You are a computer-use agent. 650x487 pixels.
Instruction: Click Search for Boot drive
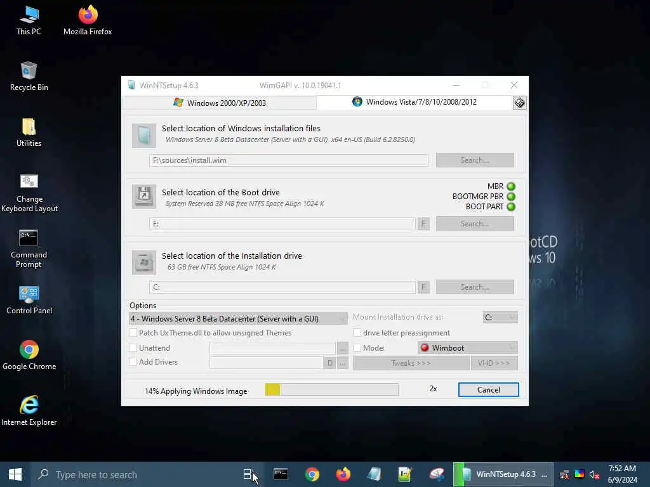(475, 224)
